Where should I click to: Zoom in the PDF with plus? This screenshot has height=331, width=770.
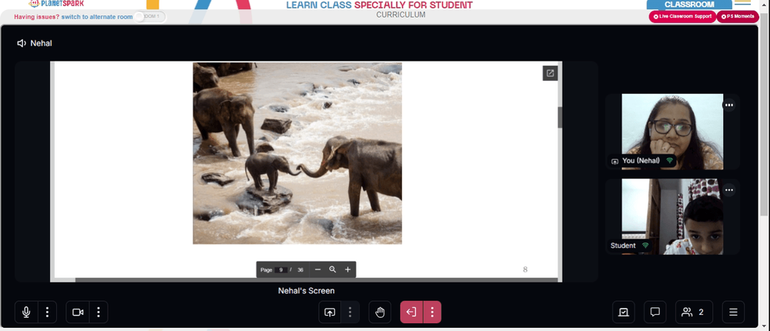348,269
